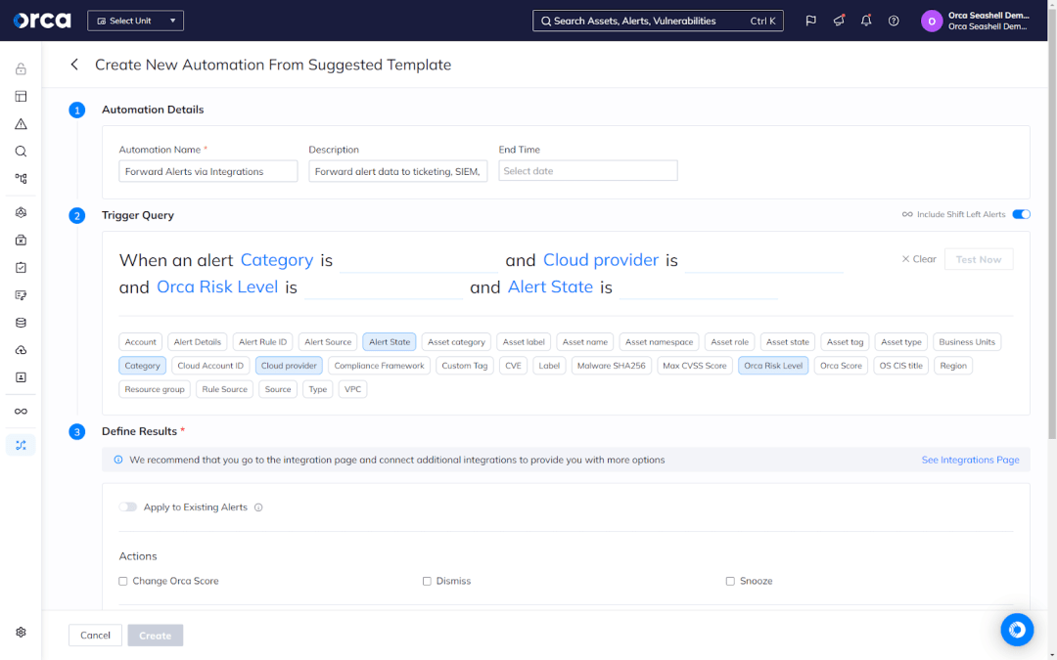1057x660 pixels.
Task: Open the notifications bell
Action: tap(866, 21)
